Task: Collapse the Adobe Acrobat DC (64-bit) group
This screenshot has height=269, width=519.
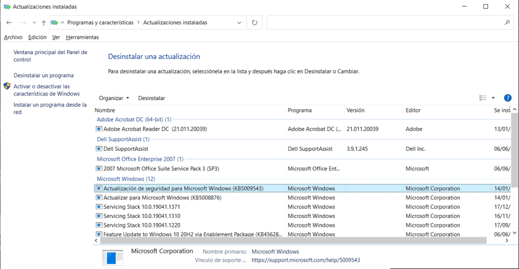Action: [134, 119]
